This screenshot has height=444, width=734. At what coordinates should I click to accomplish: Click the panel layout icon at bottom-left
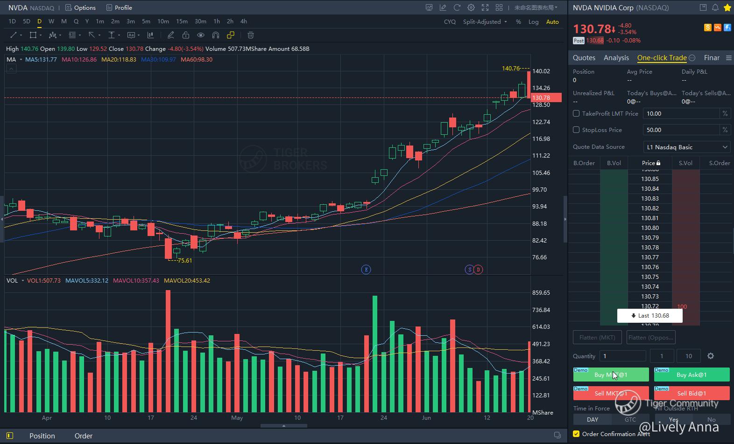click(10, 436)
